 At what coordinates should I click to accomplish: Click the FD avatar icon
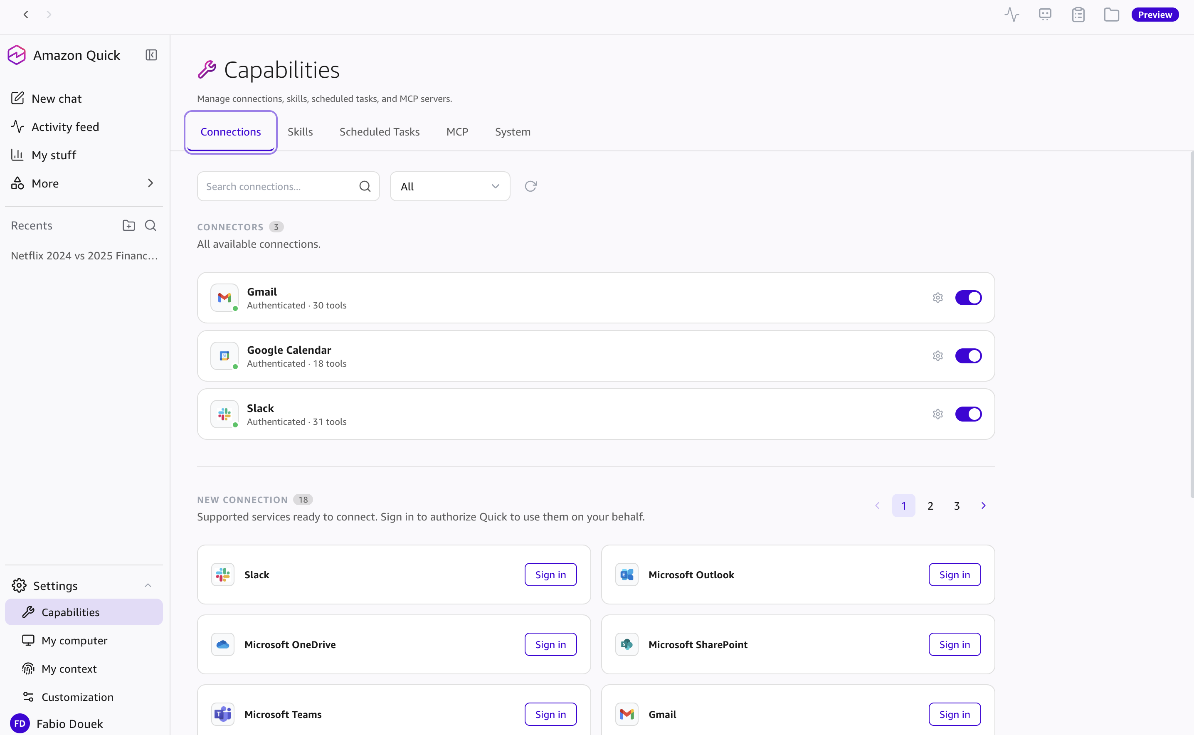click(20, 723)
